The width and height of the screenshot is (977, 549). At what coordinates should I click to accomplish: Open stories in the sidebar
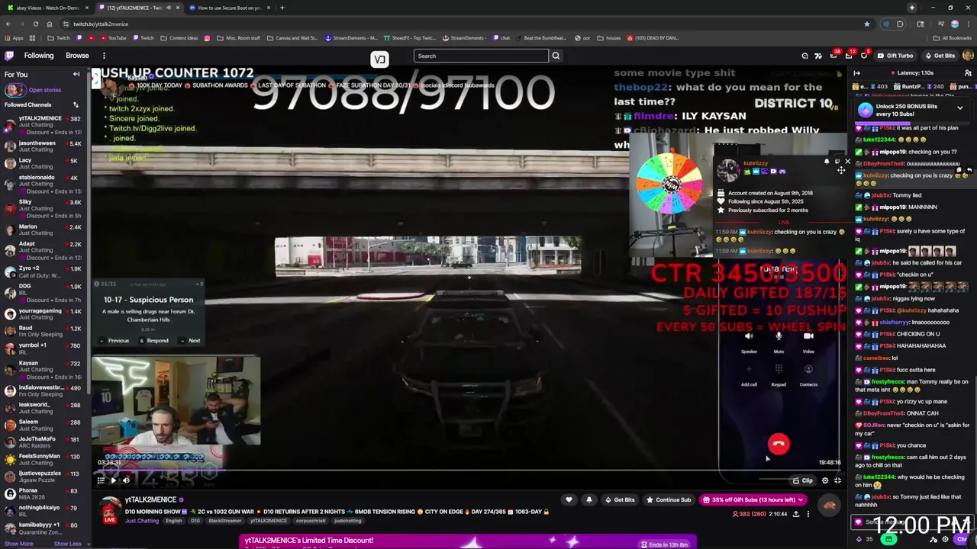click(x=44, y=90)
